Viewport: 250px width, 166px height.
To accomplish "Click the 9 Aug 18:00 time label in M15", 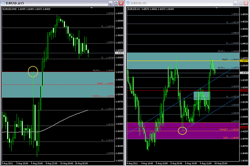I will click(22, 164).
